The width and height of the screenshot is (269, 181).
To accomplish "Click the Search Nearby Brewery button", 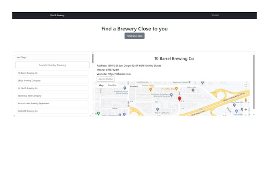I will pyautogui.click(x=52, y=65).
